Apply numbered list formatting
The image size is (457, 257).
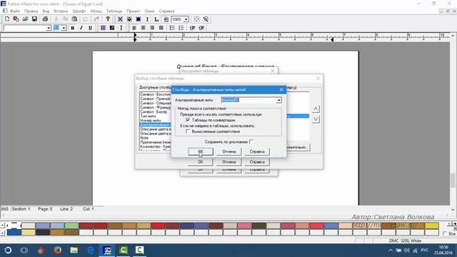[x=181, y=28]
